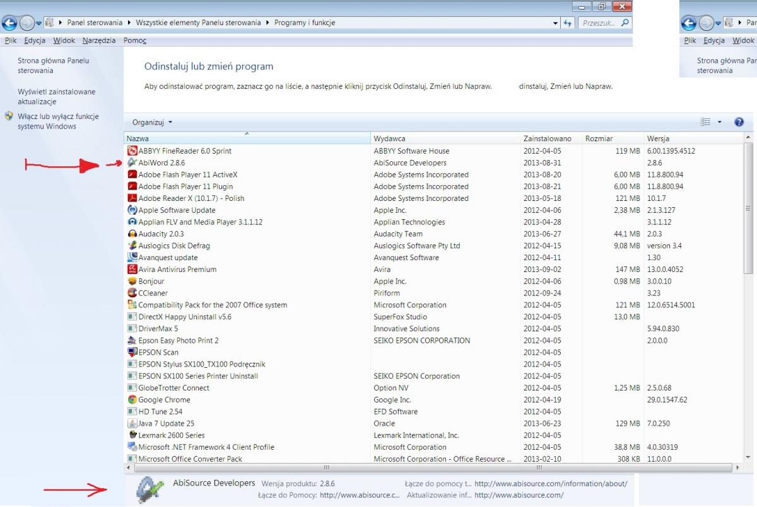Click the Lexmark International, Inc. cell

coord(416,435)
